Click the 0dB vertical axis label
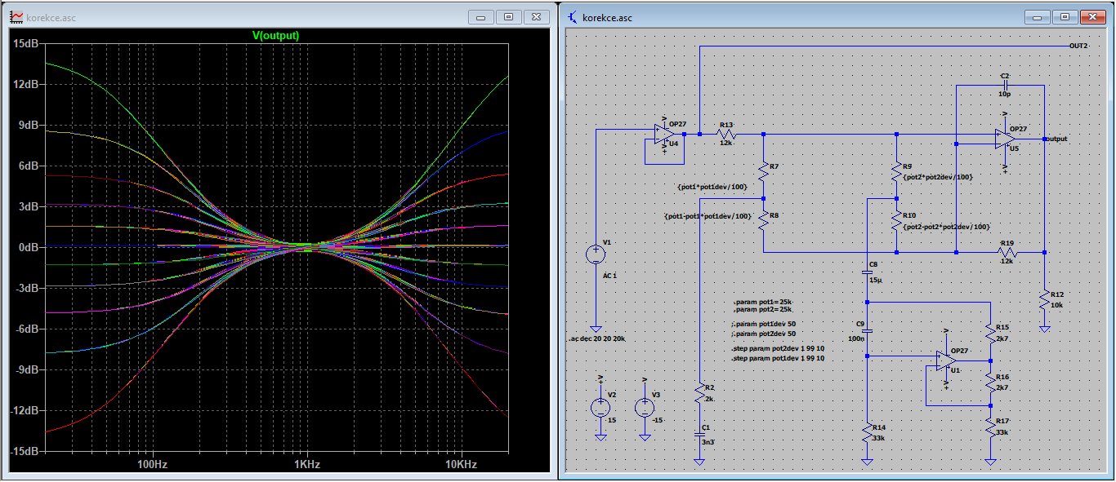 coord(29,247)
